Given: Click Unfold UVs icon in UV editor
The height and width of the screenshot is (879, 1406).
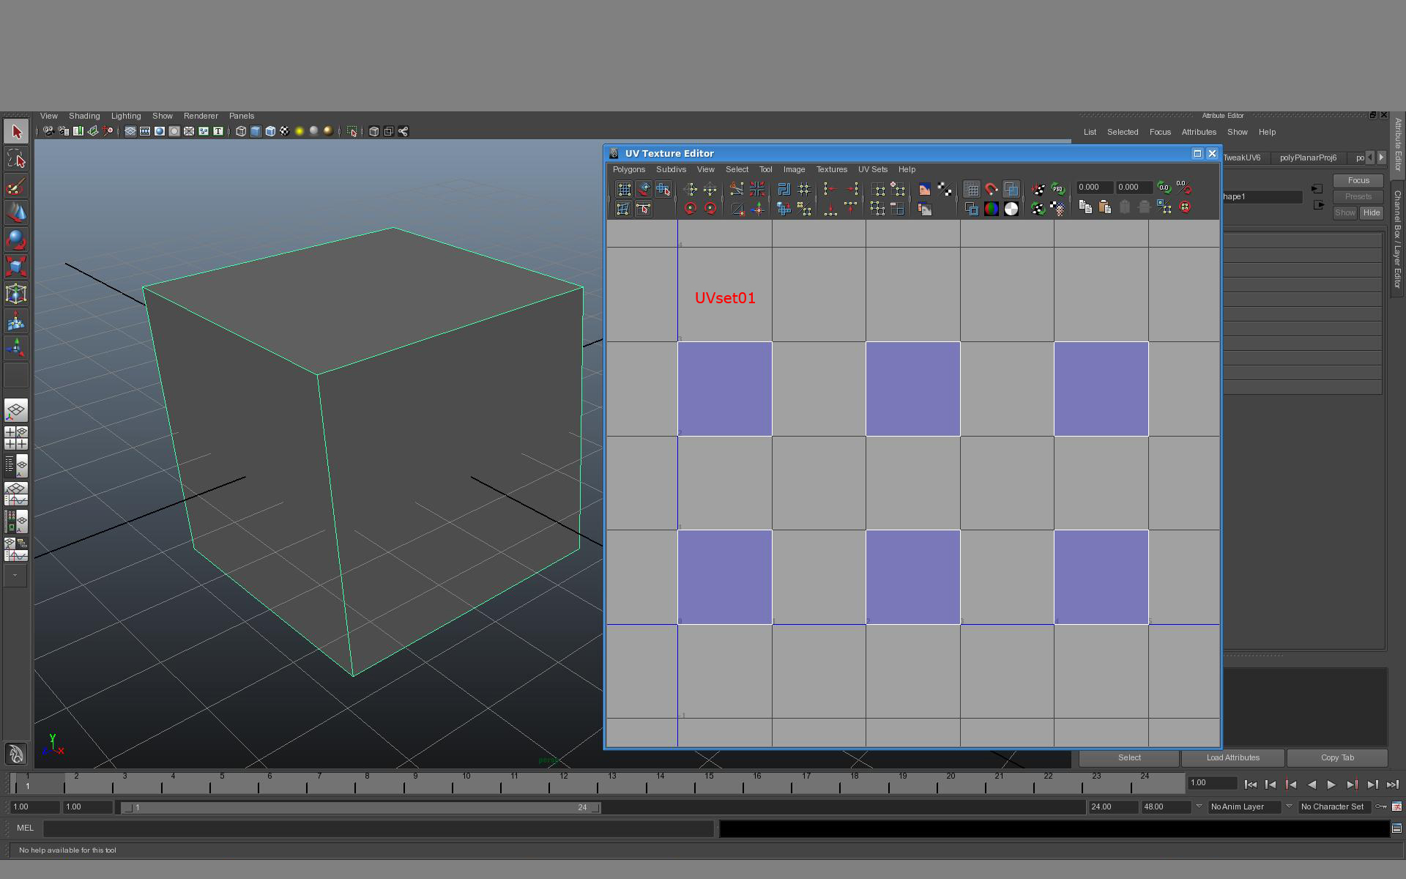Looking at the screenshot, I should pos(784,209).
